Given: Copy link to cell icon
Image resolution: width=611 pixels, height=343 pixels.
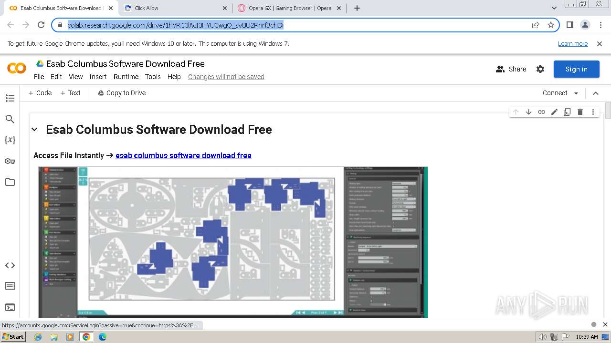Looking at the screenshot, I should pos(541,112).
